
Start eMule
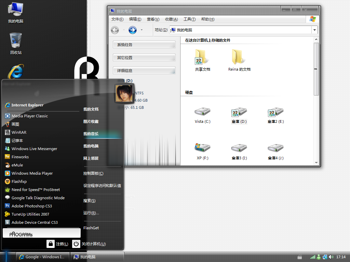pyautogui.click(x=14, y=165)
